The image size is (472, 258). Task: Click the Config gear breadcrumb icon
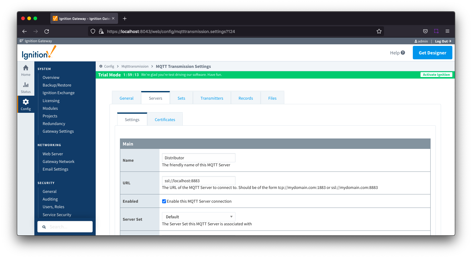pyautogui.click(x=101, y=66)
